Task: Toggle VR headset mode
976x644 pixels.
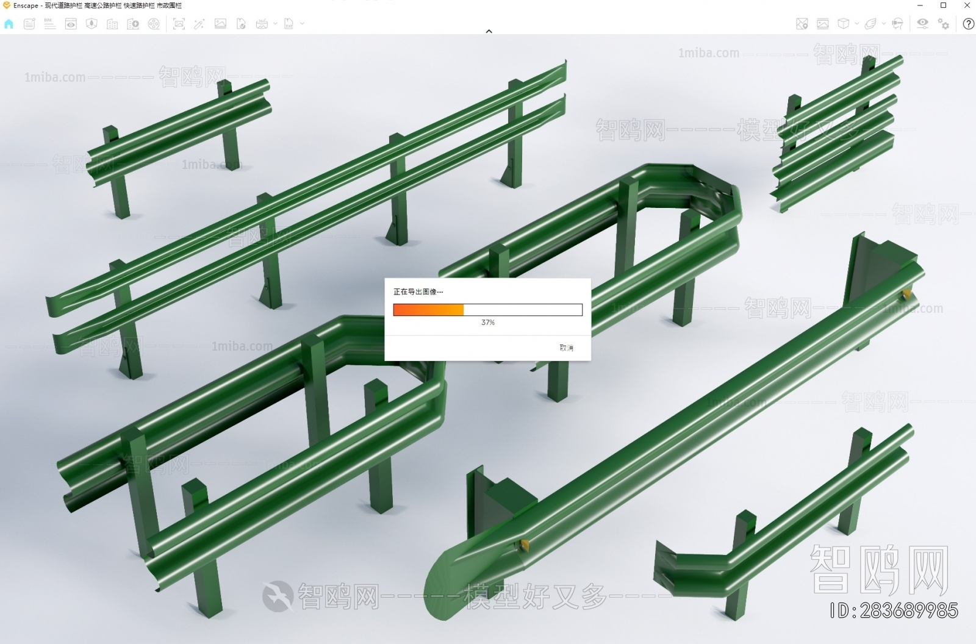Action: (x=897, y=24)
